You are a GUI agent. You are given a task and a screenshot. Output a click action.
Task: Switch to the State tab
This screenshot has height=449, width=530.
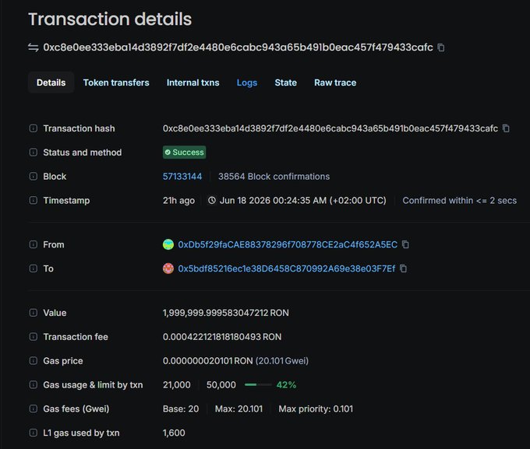285,82
